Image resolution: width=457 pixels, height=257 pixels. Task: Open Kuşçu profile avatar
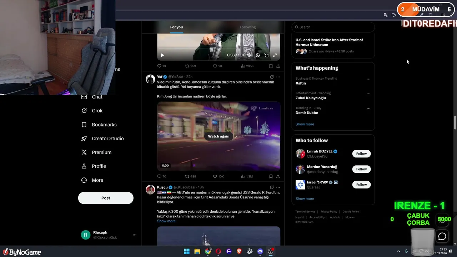[150, 190]
